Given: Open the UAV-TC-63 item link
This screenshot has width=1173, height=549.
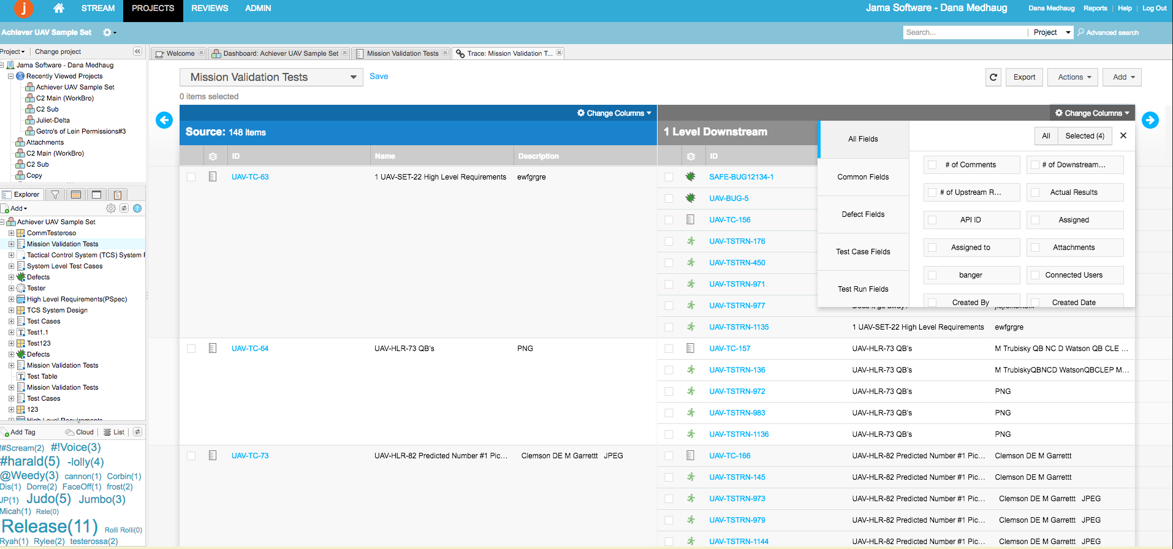Looking at the screenshot, I should [x=250, y=177].
